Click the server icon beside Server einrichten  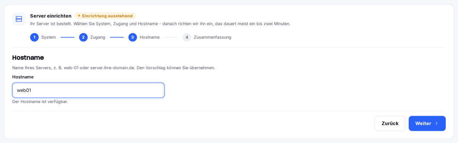[x=19, y=19]
